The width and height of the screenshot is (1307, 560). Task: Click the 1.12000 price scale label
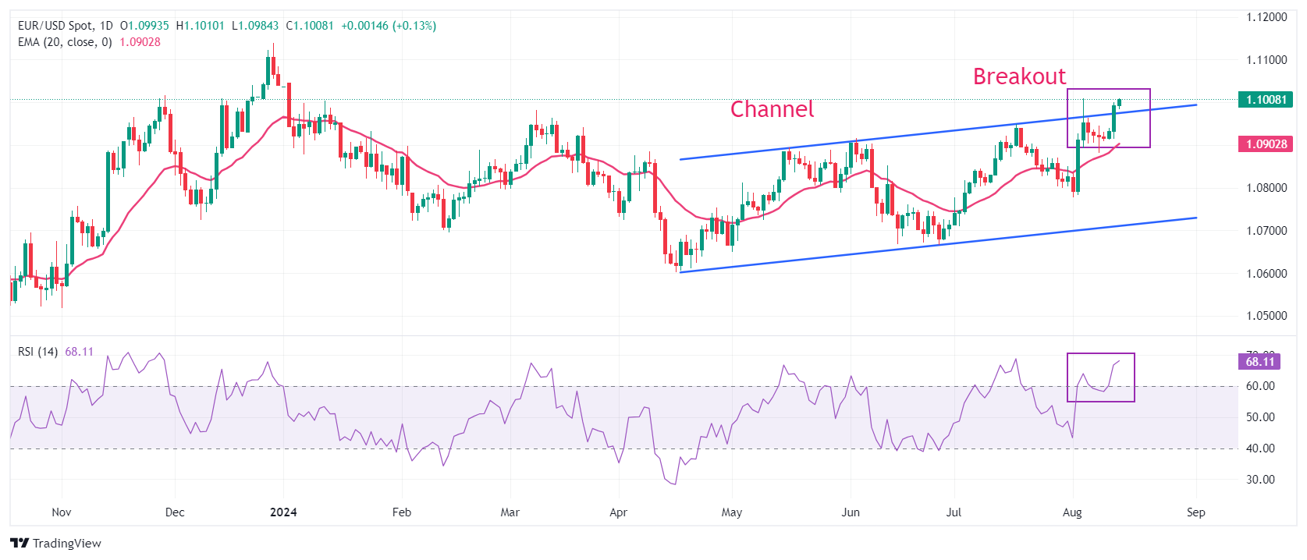click(1266, 17)
